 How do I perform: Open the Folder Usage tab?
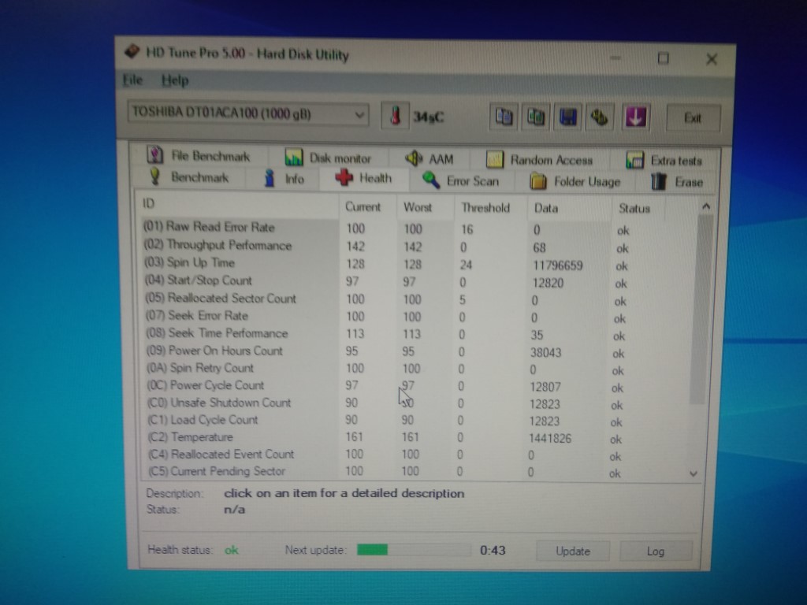(575, 182)
